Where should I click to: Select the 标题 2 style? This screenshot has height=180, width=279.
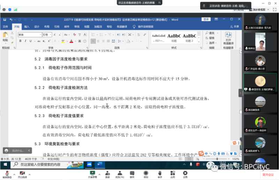[x=189, y=38]
